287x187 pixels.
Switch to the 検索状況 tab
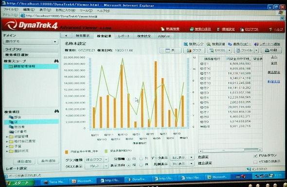(144, 36)
